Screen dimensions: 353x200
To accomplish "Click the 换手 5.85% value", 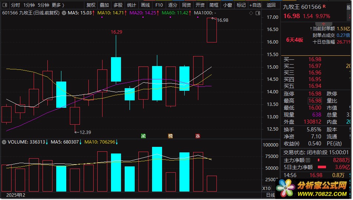I will [x=314, y=130].
